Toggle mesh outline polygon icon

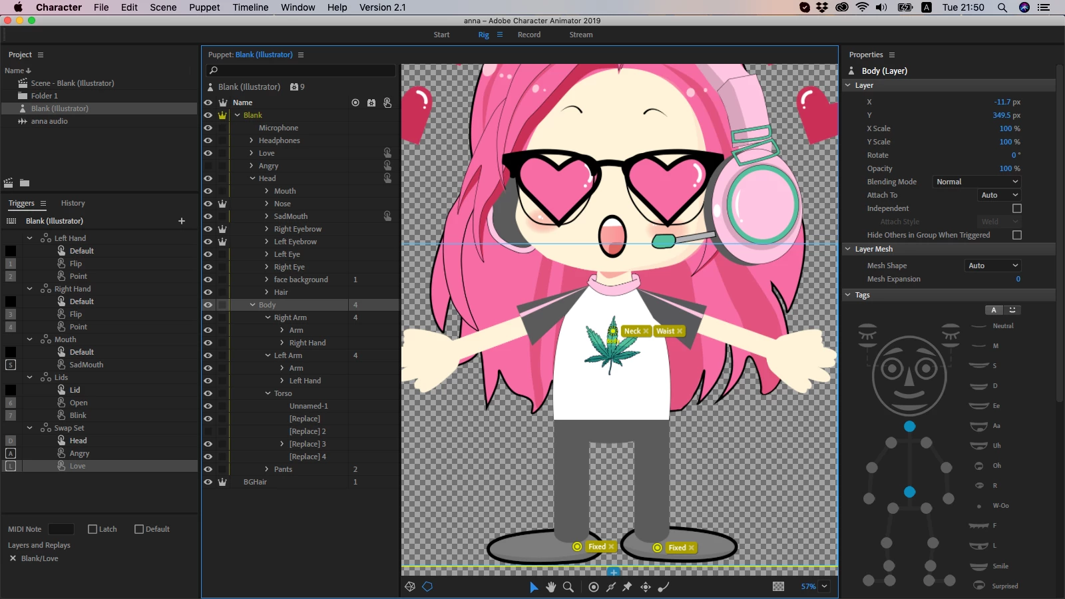point(427,586)
